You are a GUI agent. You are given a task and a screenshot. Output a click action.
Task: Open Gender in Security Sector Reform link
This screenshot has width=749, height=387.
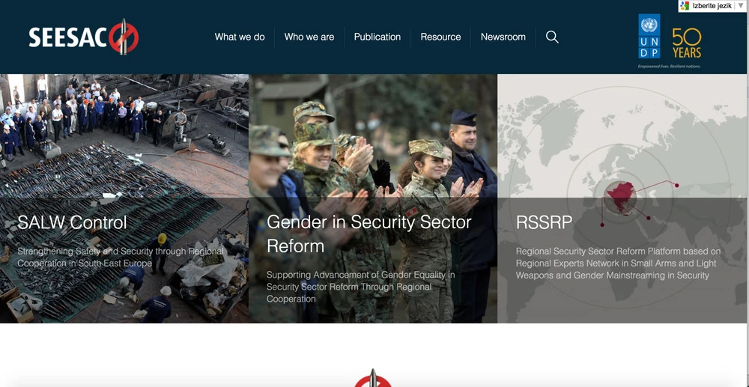369,234
